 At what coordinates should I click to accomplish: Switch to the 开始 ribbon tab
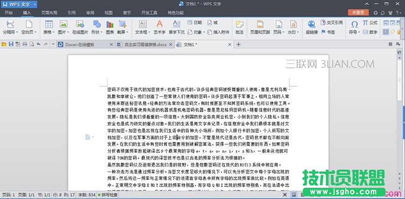(x=9, y=13)
